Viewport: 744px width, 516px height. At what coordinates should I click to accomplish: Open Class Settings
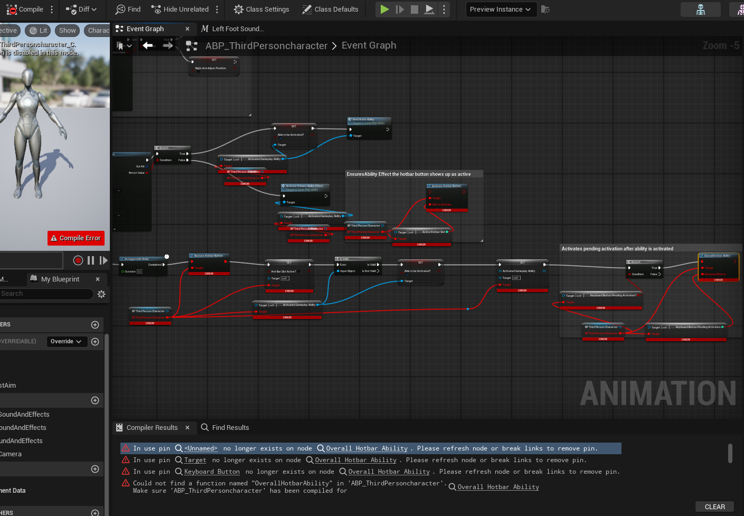pos(261,10)
